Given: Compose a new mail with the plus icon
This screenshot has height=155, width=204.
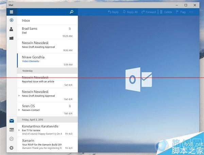Looking at the screenshot, I should tap(12, 20).
